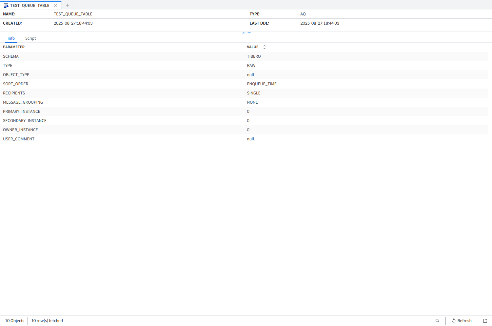
Task: Collapse header panel with the up arrow
Action: tap(244, 33)
